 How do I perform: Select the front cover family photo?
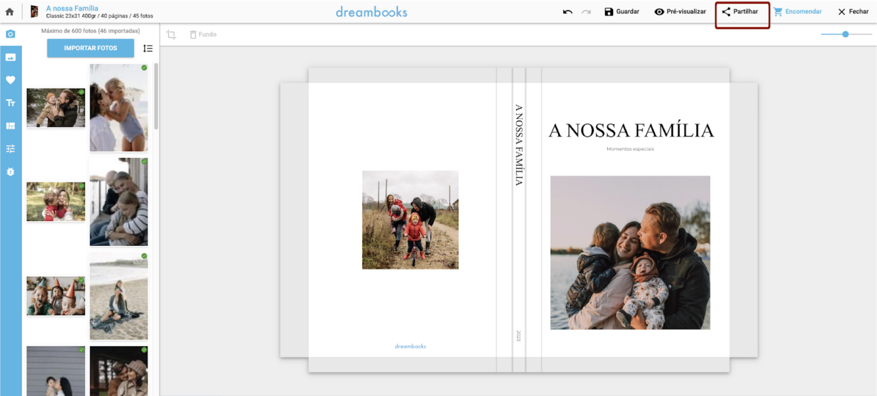(630, 253)
